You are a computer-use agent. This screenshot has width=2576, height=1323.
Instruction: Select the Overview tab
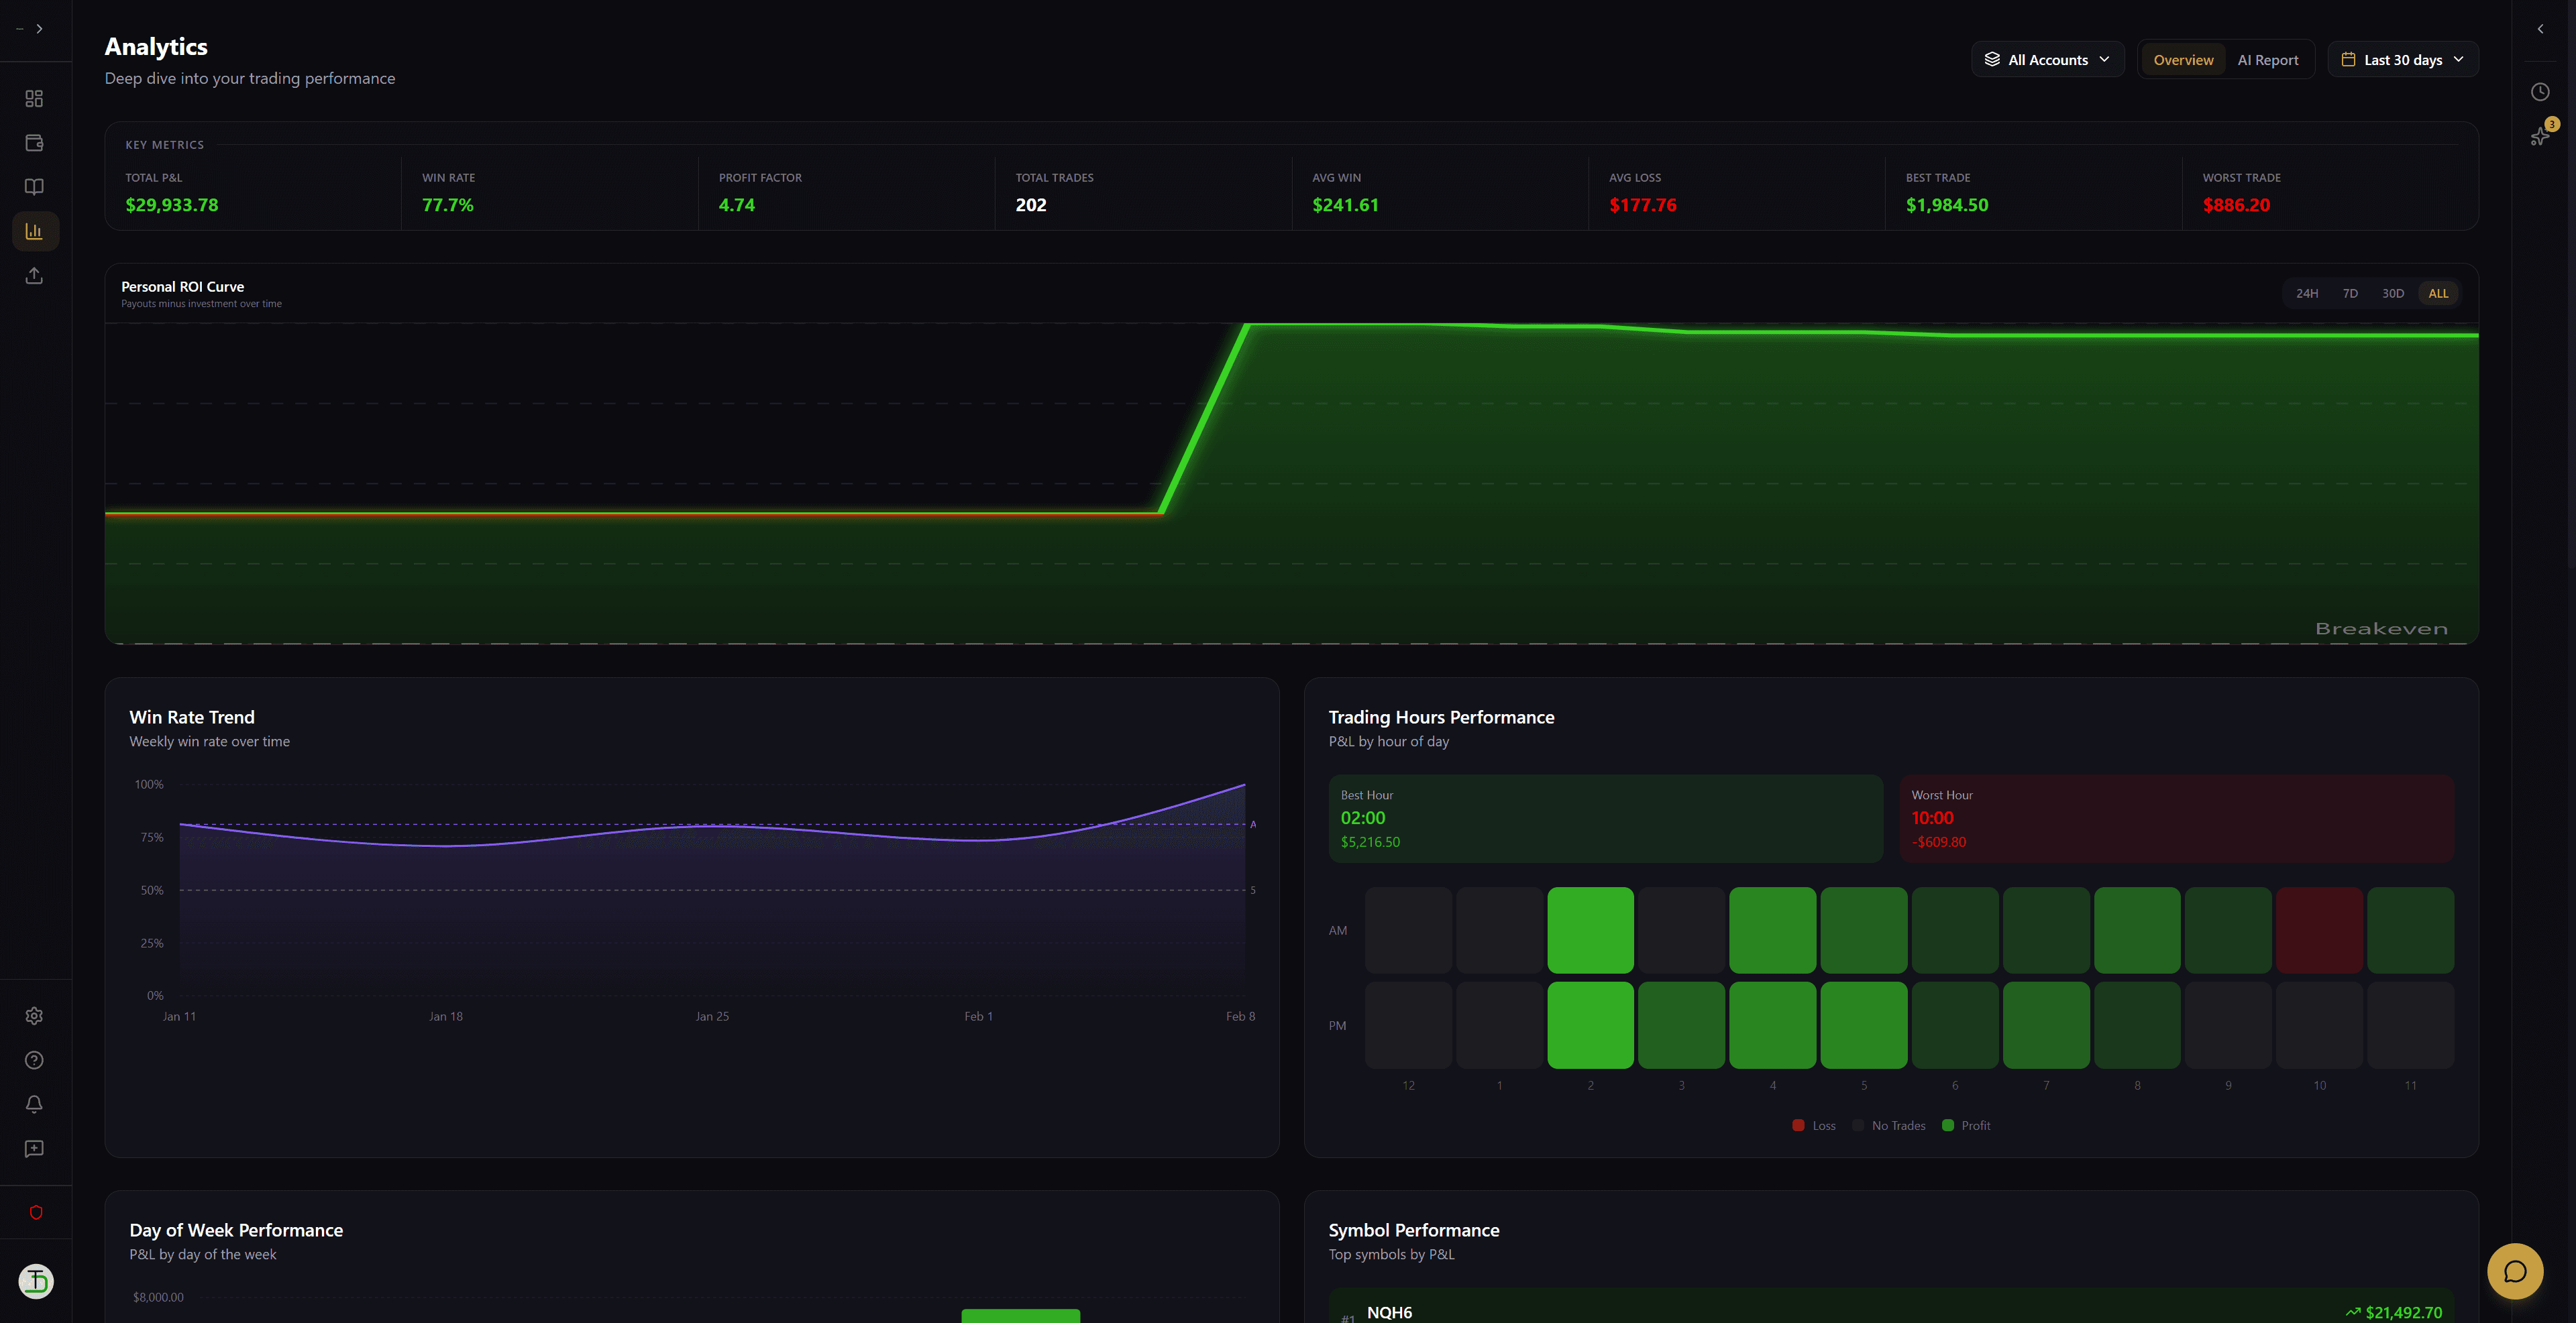pyautogui.click(x=2183, y=59)
